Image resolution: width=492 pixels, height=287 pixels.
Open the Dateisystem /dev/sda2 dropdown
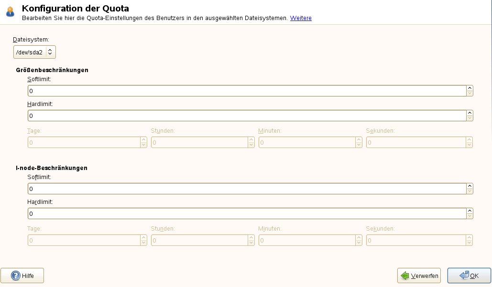point(35,52)
